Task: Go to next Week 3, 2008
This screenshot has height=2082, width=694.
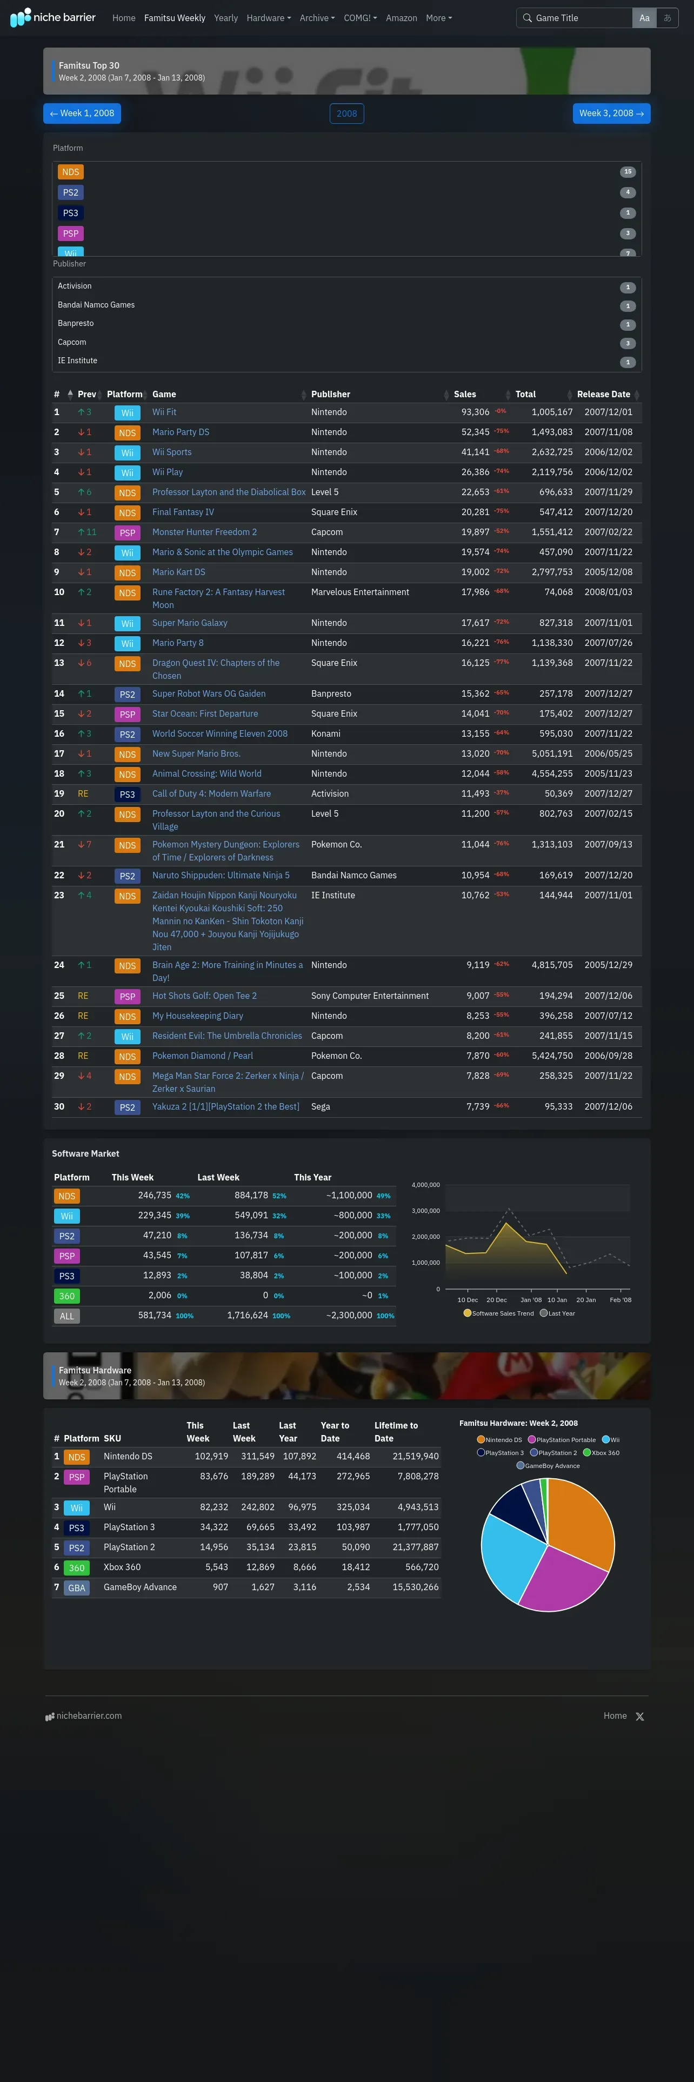Action: 612,114
